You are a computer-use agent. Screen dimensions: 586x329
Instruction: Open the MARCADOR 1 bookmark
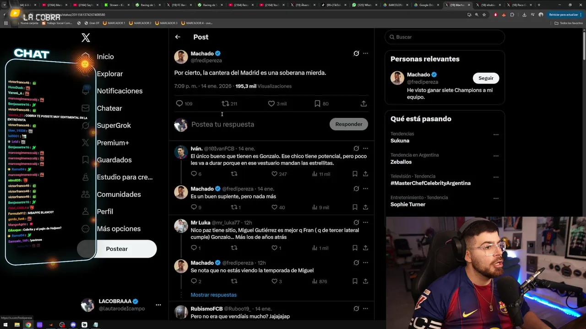pos(114,23)
